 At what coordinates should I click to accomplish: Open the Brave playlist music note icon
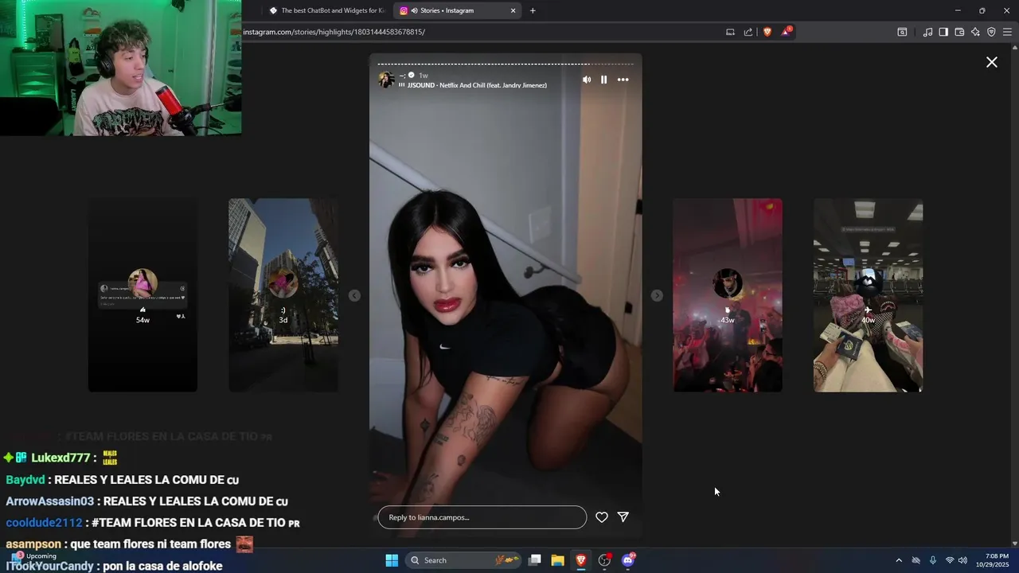coord(927,32)
